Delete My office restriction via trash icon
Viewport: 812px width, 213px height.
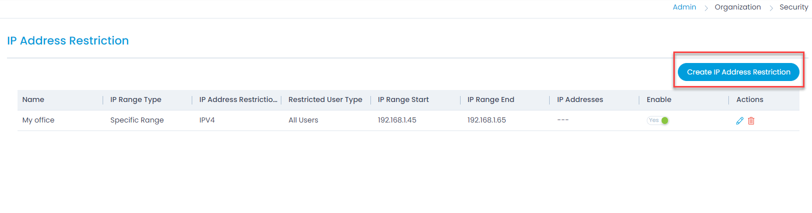[x=751, y=120]
